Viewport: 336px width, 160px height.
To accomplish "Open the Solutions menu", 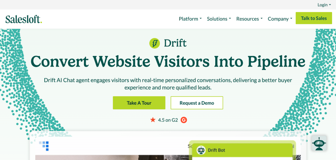I will coord(219,19).
